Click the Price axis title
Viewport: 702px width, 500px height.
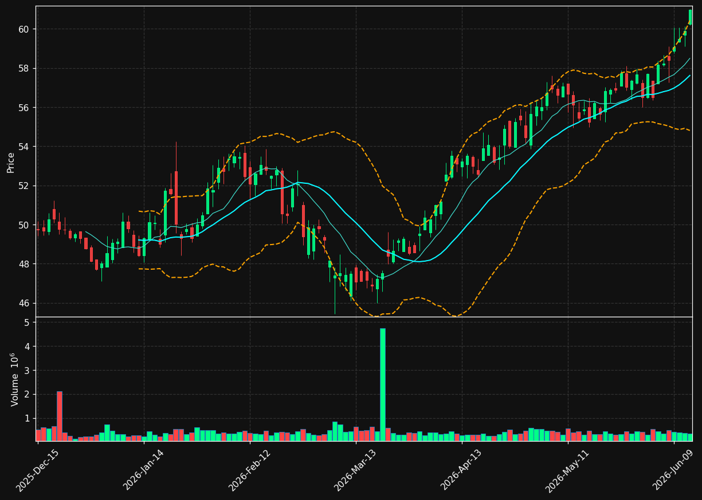pyautogui.click(x=11, y=162)
